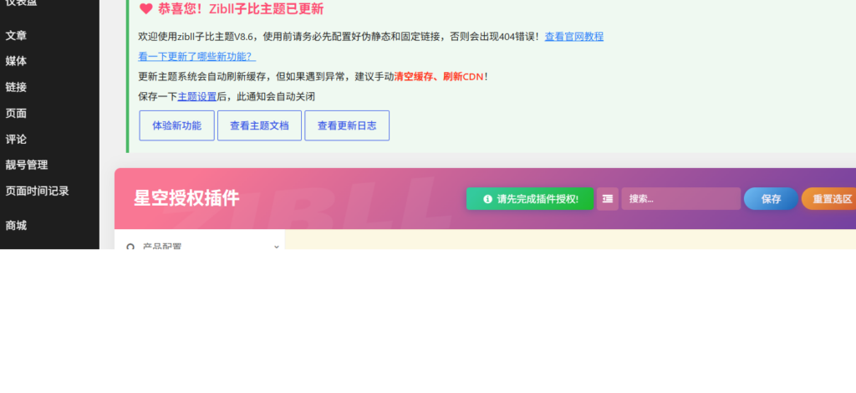The image size is (856, 393).
Task: Go to 链接 in the sidebar
Action: (17, 87)
